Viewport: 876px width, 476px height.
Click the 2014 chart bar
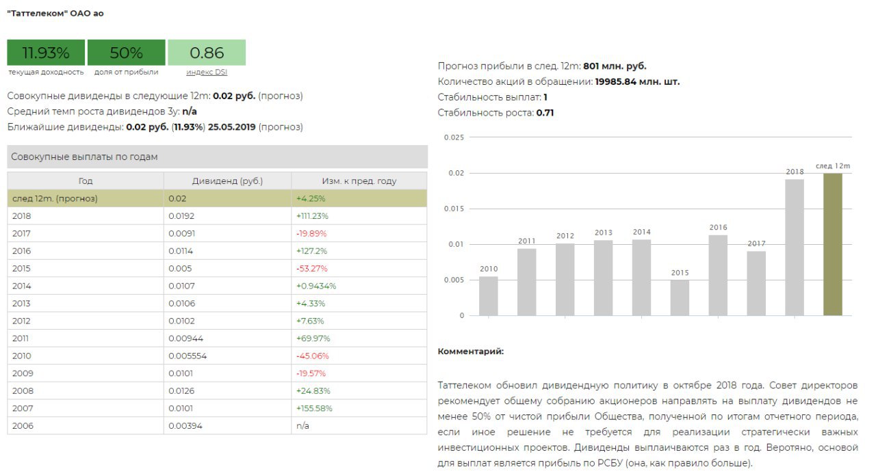[642, 278]
